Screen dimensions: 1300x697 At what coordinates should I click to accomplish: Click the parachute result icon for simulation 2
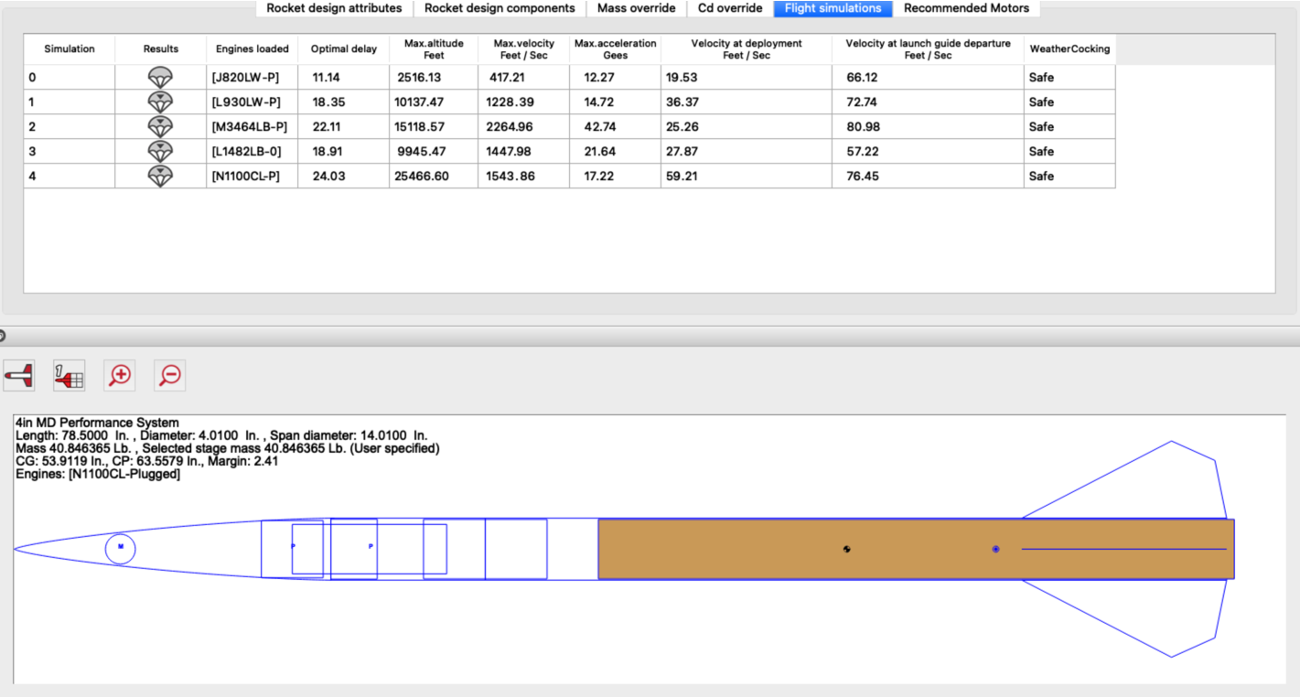tap(160, 127)
